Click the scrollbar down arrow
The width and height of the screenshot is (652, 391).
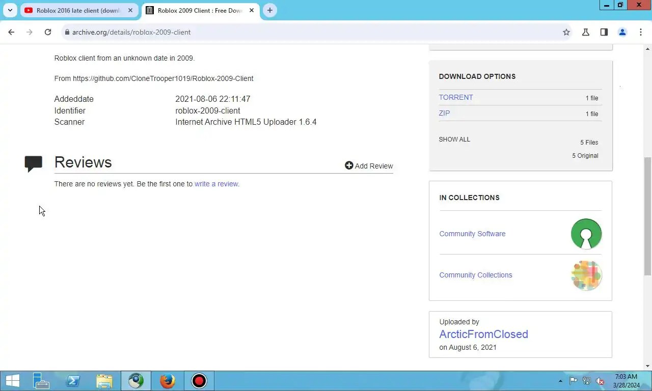click(648, 366)
